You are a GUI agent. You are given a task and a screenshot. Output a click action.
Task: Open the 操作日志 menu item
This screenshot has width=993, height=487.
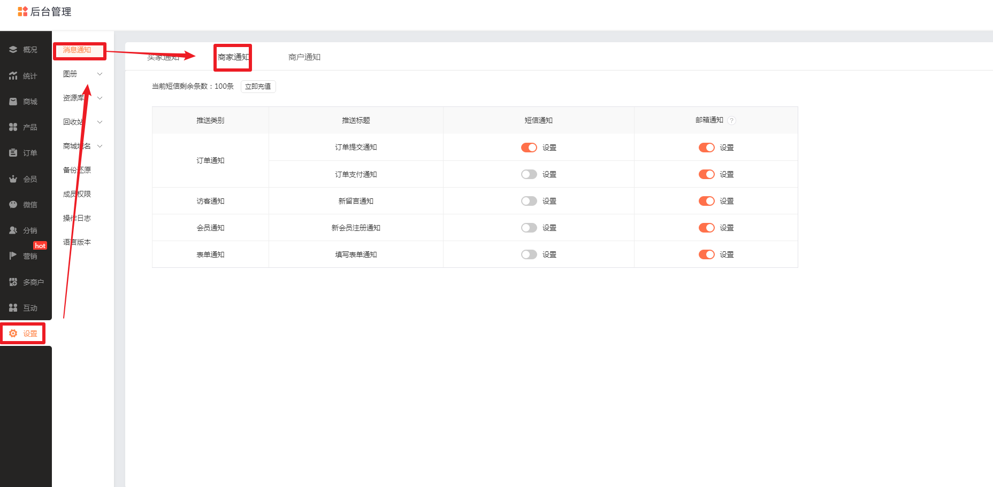[77, 218]
